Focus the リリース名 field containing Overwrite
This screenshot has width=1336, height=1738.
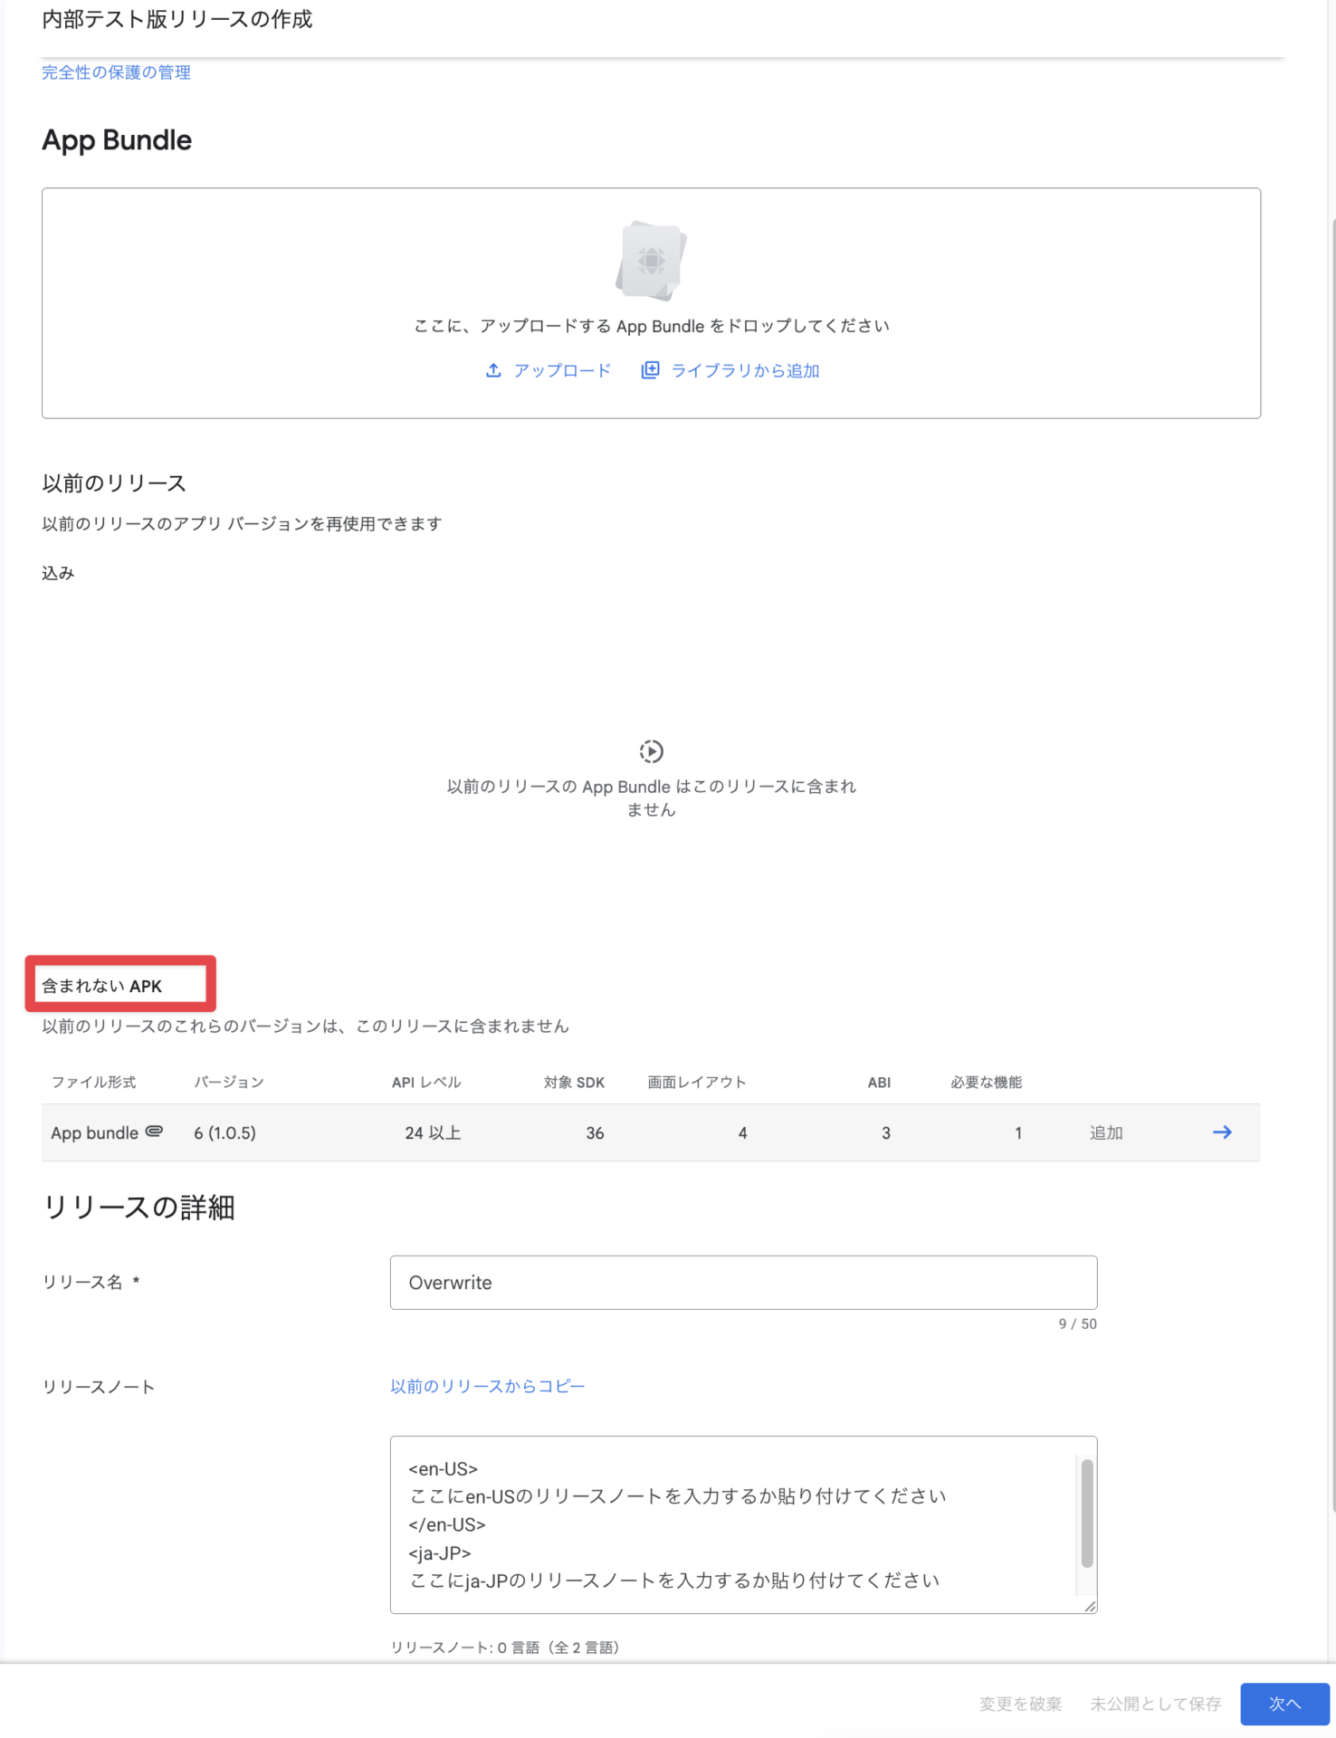(742, 1283)
